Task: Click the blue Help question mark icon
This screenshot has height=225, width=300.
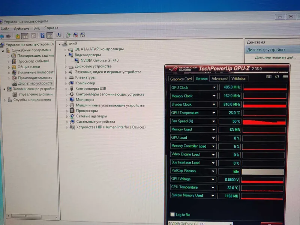Action: 42,35
